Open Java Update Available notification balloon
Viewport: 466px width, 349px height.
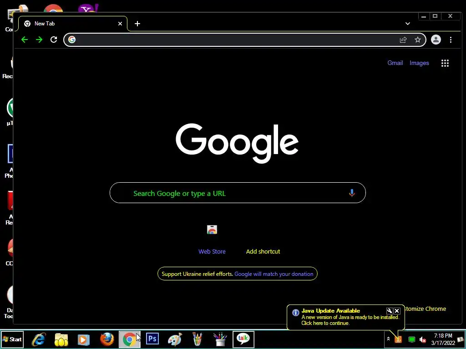coord(346,317)
